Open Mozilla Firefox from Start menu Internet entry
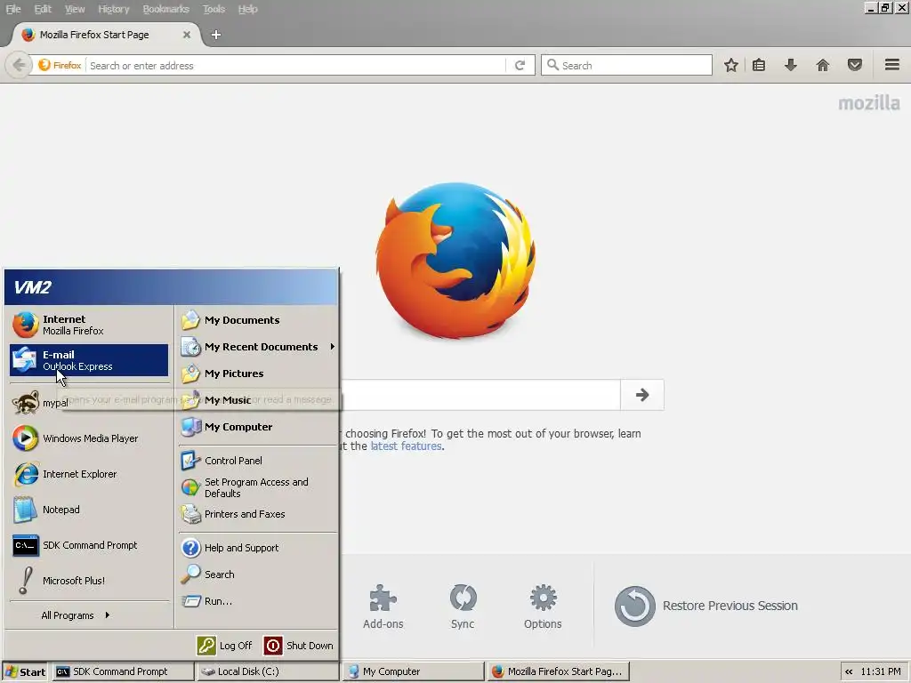This screenshot has width=911, height=683. click(x=89, y=325)
